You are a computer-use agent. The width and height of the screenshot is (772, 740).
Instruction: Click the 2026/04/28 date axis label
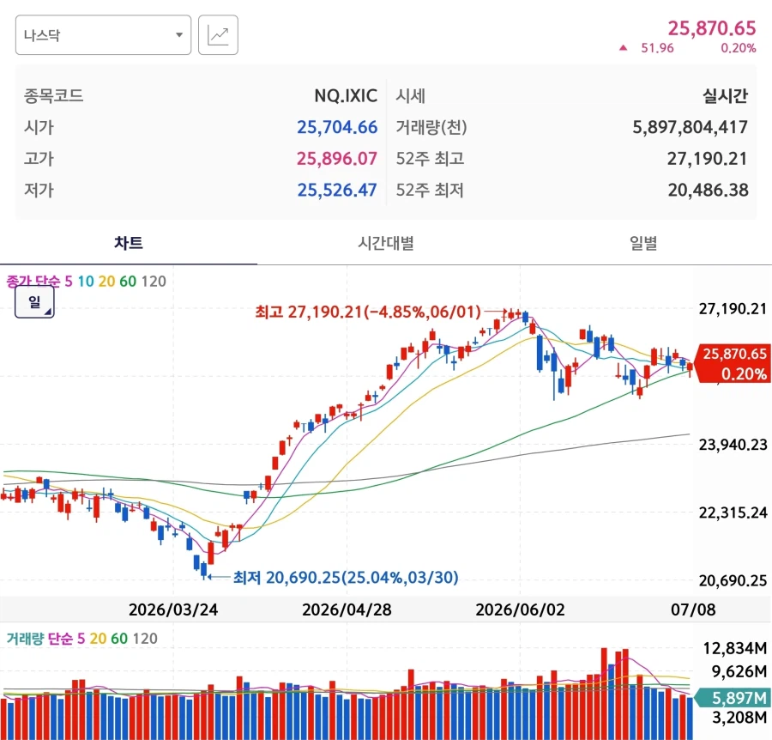pyautogui.click(x=347, y=610)
